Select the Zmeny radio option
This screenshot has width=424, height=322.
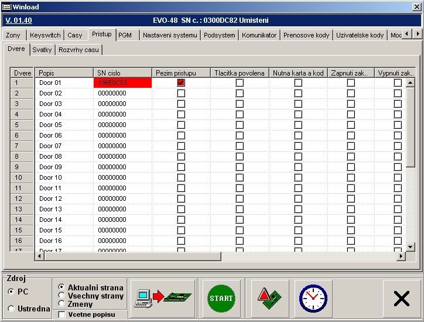[x=61, y=304]
